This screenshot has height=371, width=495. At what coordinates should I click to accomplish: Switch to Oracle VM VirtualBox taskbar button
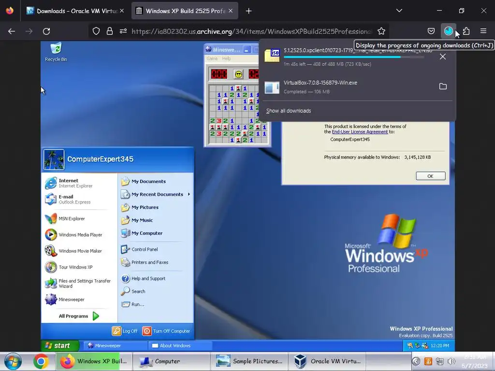click(327, 361)
